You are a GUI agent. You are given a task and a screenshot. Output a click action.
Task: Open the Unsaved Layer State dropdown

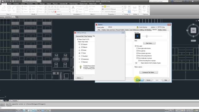[x=59, y=9]
